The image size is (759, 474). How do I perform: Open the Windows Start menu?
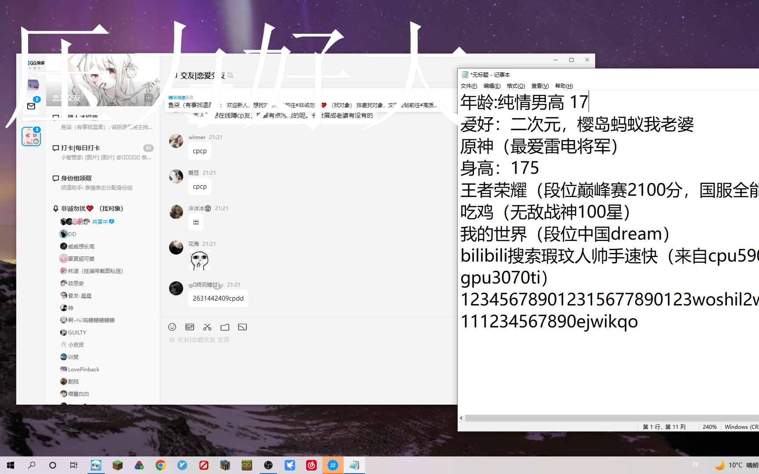tap(11, 465)
